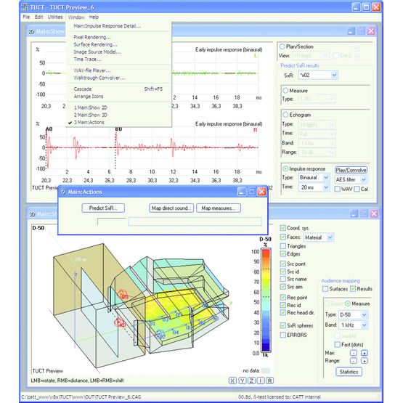Toggle the Edges checkbox
Image resolution: width=403 pixels, height=403 pixels.
pyautogui.click(x=283, y=254)
